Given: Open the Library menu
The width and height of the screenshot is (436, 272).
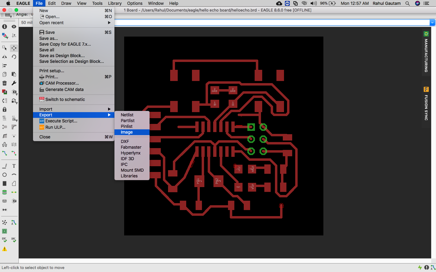Looking at the screenshot, I should pos(115,3).
